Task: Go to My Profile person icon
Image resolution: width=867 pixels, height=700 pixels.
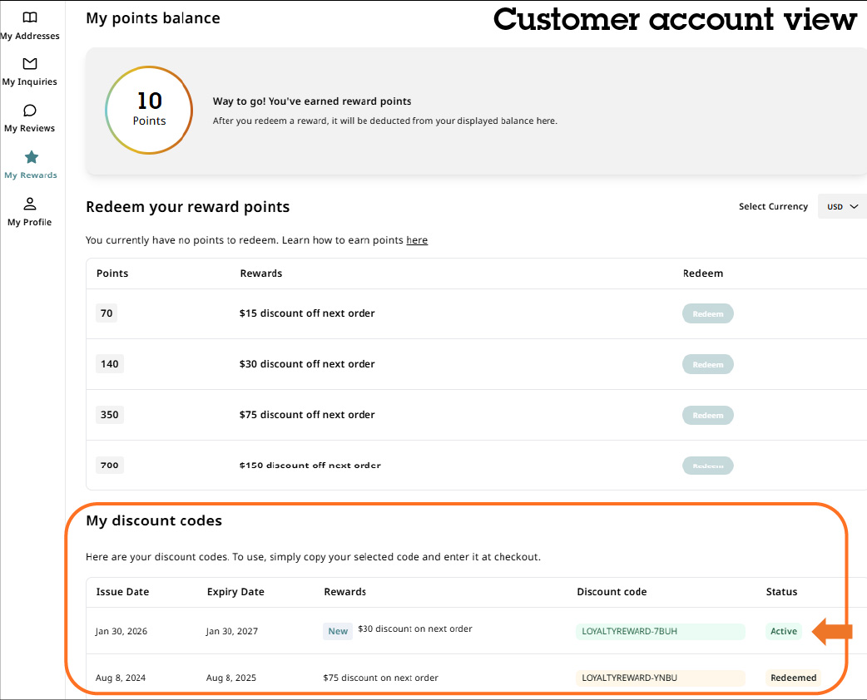Action: pos(30,204)
